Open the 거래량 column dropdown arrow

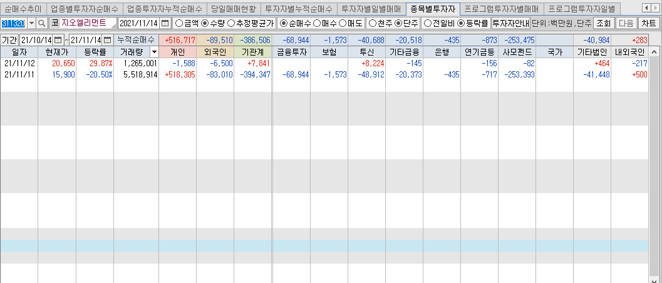coord(154,52)
